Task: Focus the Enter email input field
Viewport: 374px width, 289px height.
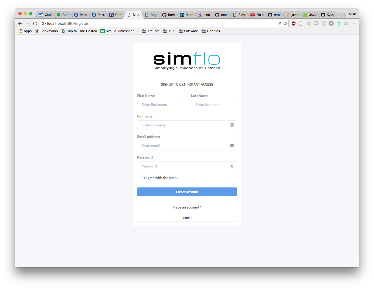Action: pyautogui.click(x=187, y=146)
